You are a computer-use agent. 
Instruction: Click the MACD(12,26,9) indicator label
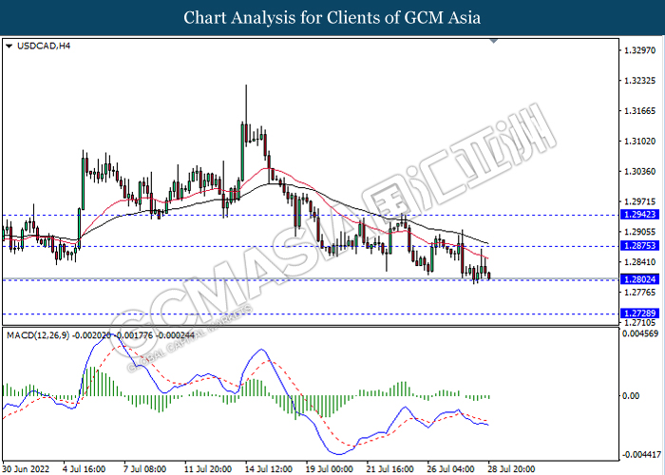38,335
